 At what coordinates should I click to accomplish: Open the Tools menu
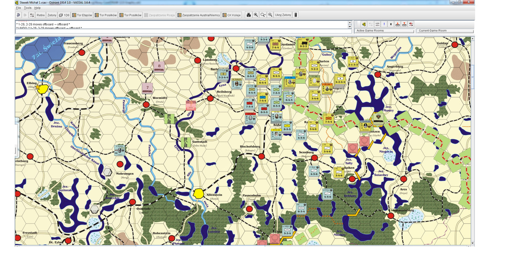pyautogui.click(x=28, y=8)
